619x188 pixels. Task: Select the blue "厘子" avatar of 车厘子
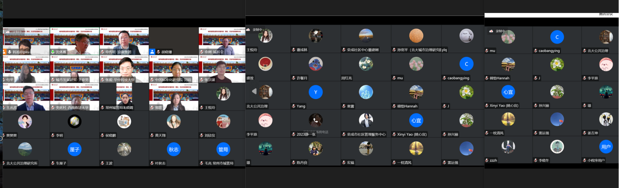click(74, 149)
